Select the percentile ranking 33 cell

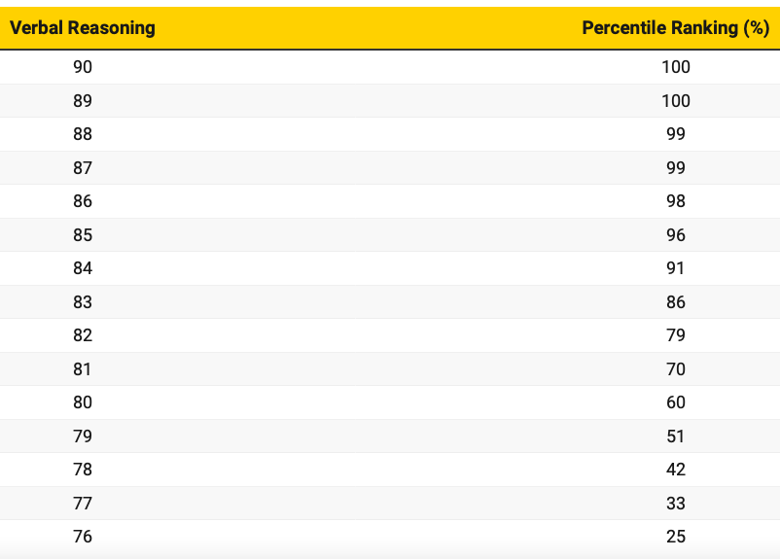coord(675,504)
